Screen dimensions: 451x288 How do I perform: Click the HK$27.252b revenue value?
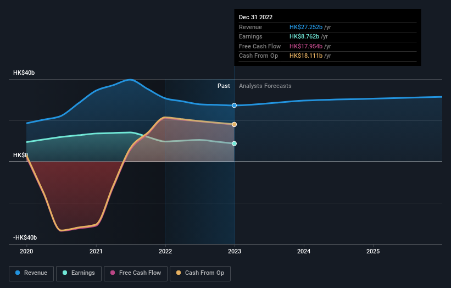point(306,27)
